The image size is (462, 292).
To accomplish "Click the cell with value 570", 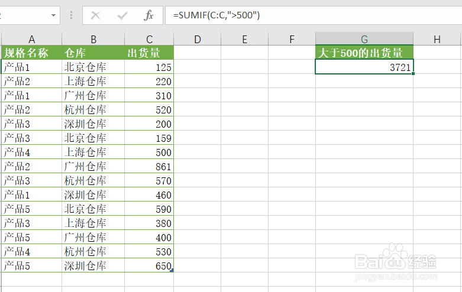I will pyautogui.click(x=150, y=180).
